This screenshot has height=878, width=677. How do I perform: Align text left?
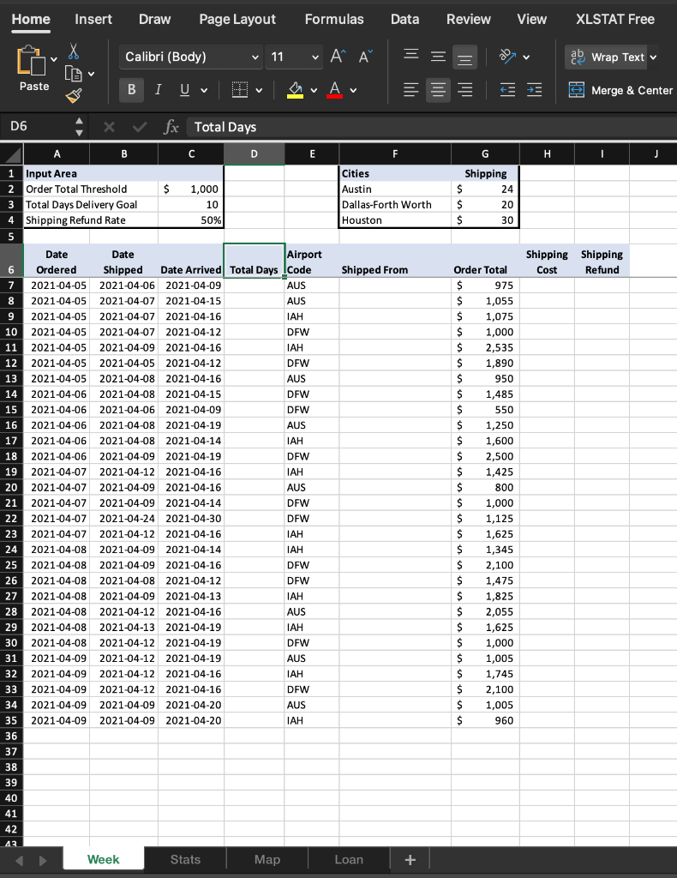coord(411,89)
